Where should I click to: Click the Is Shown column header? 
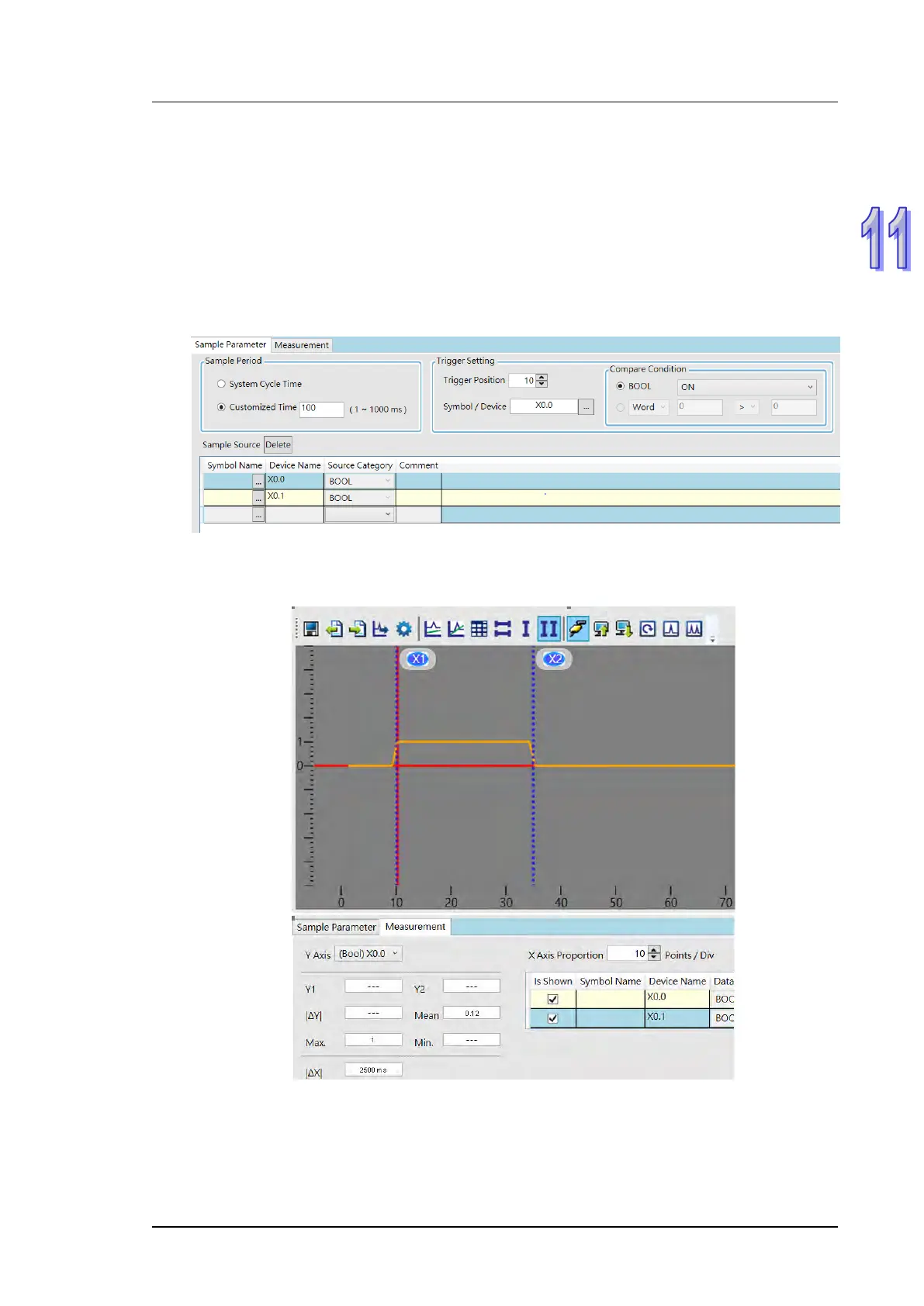pyautogui.click(x=552, y=981)
